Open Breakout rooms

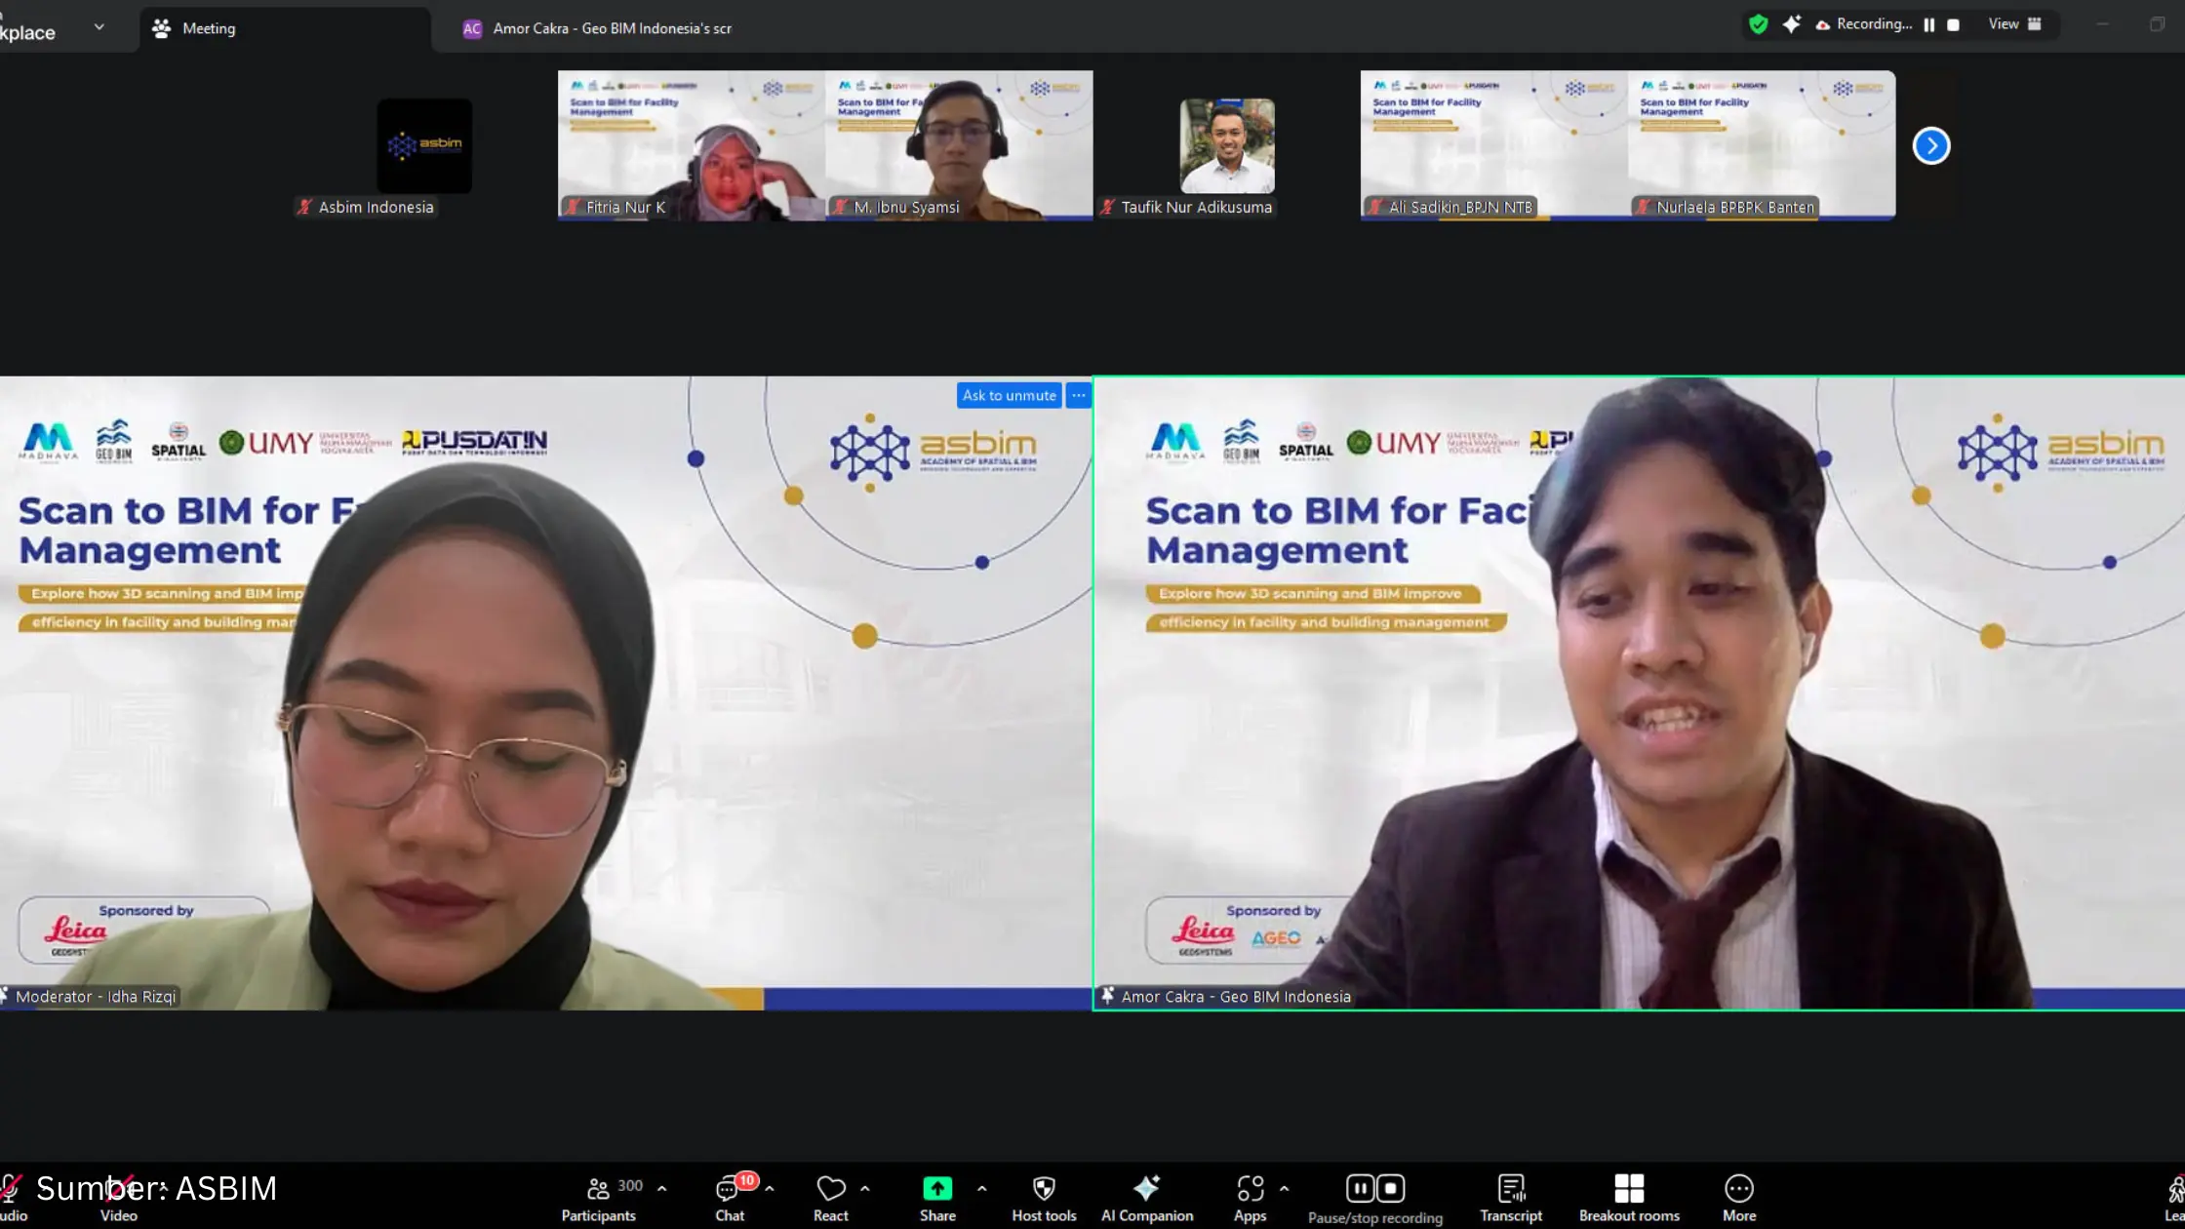(1628, 1197)
